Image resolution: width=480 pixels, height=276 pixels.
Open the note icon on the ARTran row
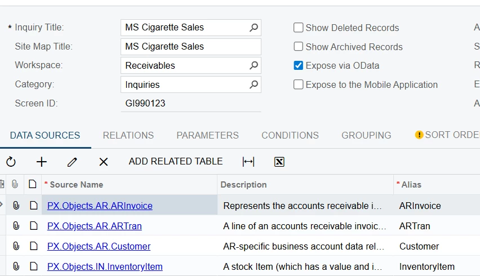33,226
